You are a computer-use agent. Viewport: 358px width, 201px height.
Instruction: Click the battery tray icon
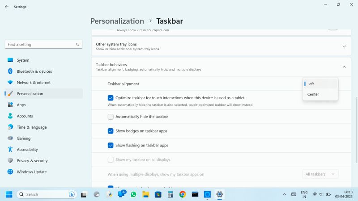[x=328, y=194]
